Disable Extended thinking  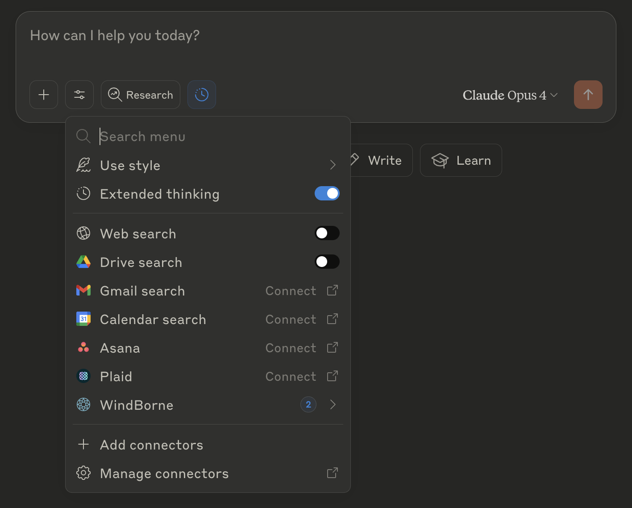[x=327, y=193]
